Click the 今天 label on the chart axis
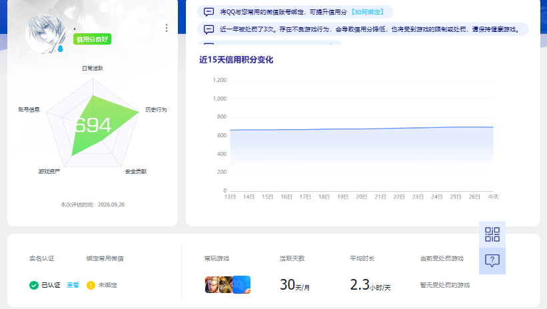547x309 pixels. pos(493,196)
